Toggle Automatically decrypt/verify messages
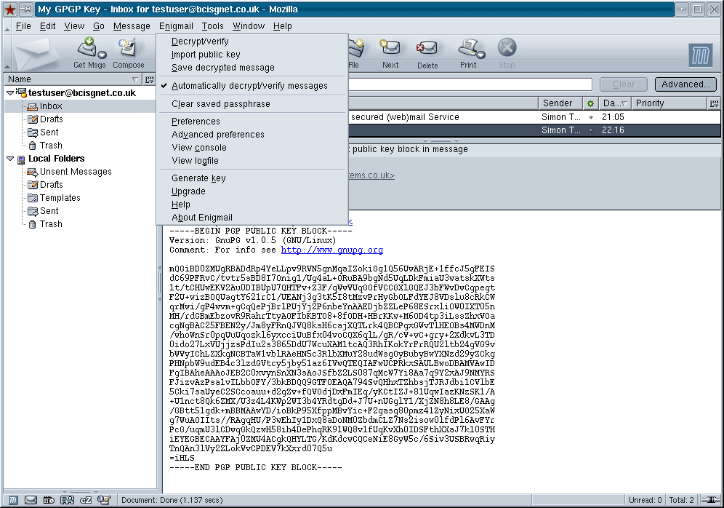724x508 pixels. coord(249,86)
